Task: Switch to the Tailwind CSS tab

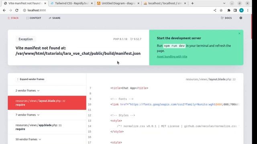Action: pyautogui.click(x=71, y=3)
